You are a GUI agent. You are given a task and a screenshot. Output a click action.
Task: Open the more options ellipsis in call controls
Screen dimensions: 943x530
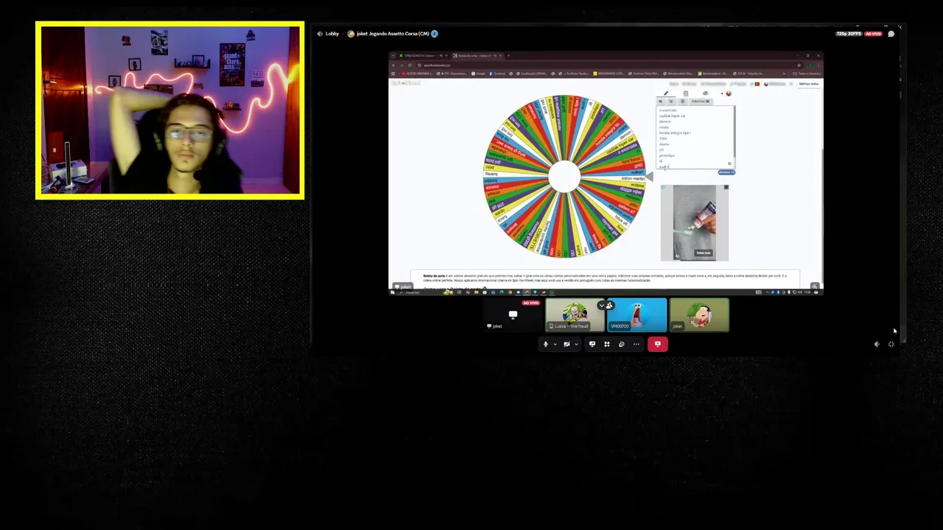[x=636, y=344]
